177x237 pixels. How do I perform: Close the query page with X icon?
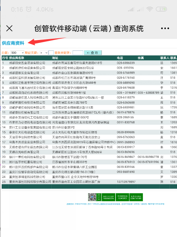click(x=10, y=28)
